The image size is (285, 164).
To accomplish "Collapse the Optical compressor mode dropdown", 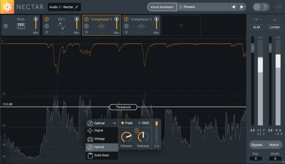I will (114, 123).
